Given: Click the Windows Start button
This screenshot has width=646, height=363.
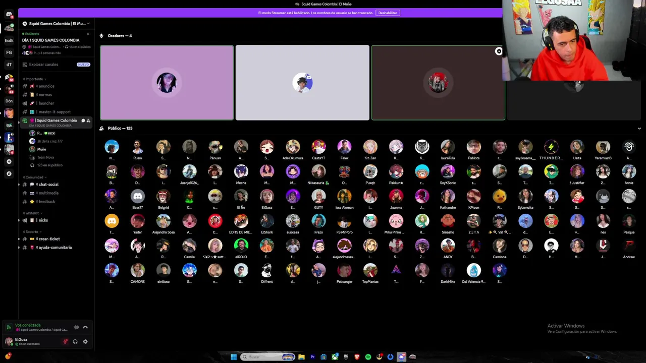Looking at the screenshot, I should [234, 357].
